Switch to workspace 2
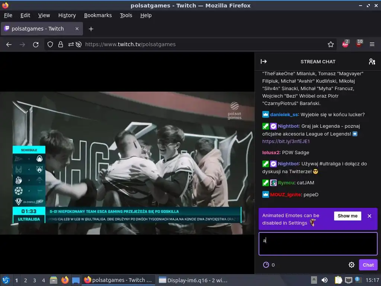 point(26,280)
